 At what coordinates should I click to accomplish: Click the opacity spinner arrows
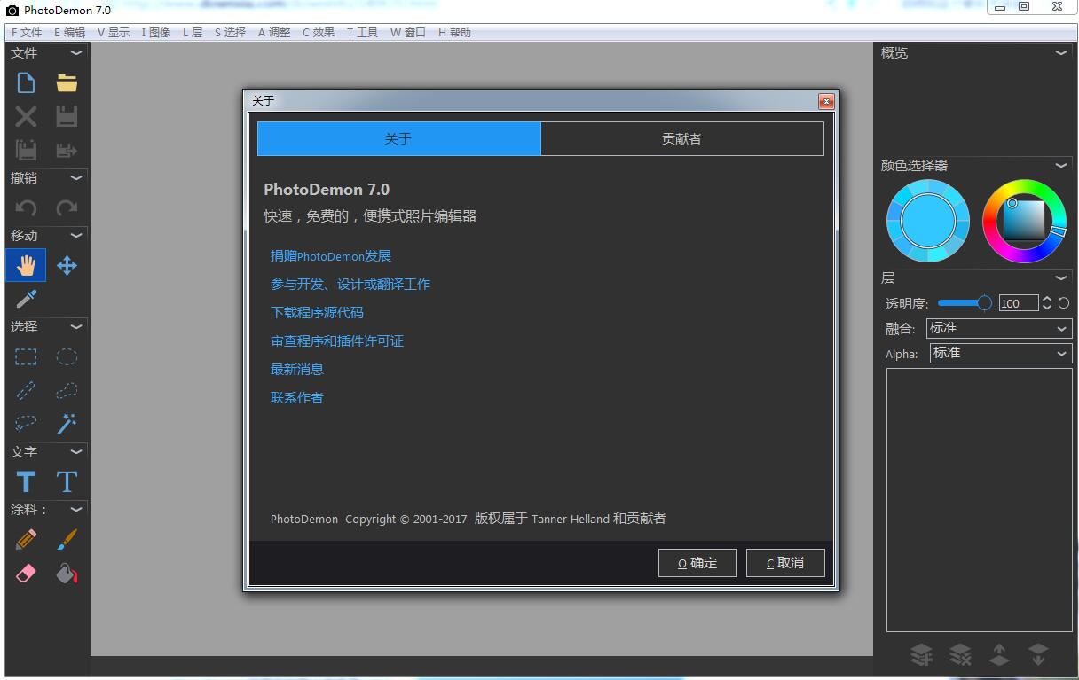point(1047,303)
